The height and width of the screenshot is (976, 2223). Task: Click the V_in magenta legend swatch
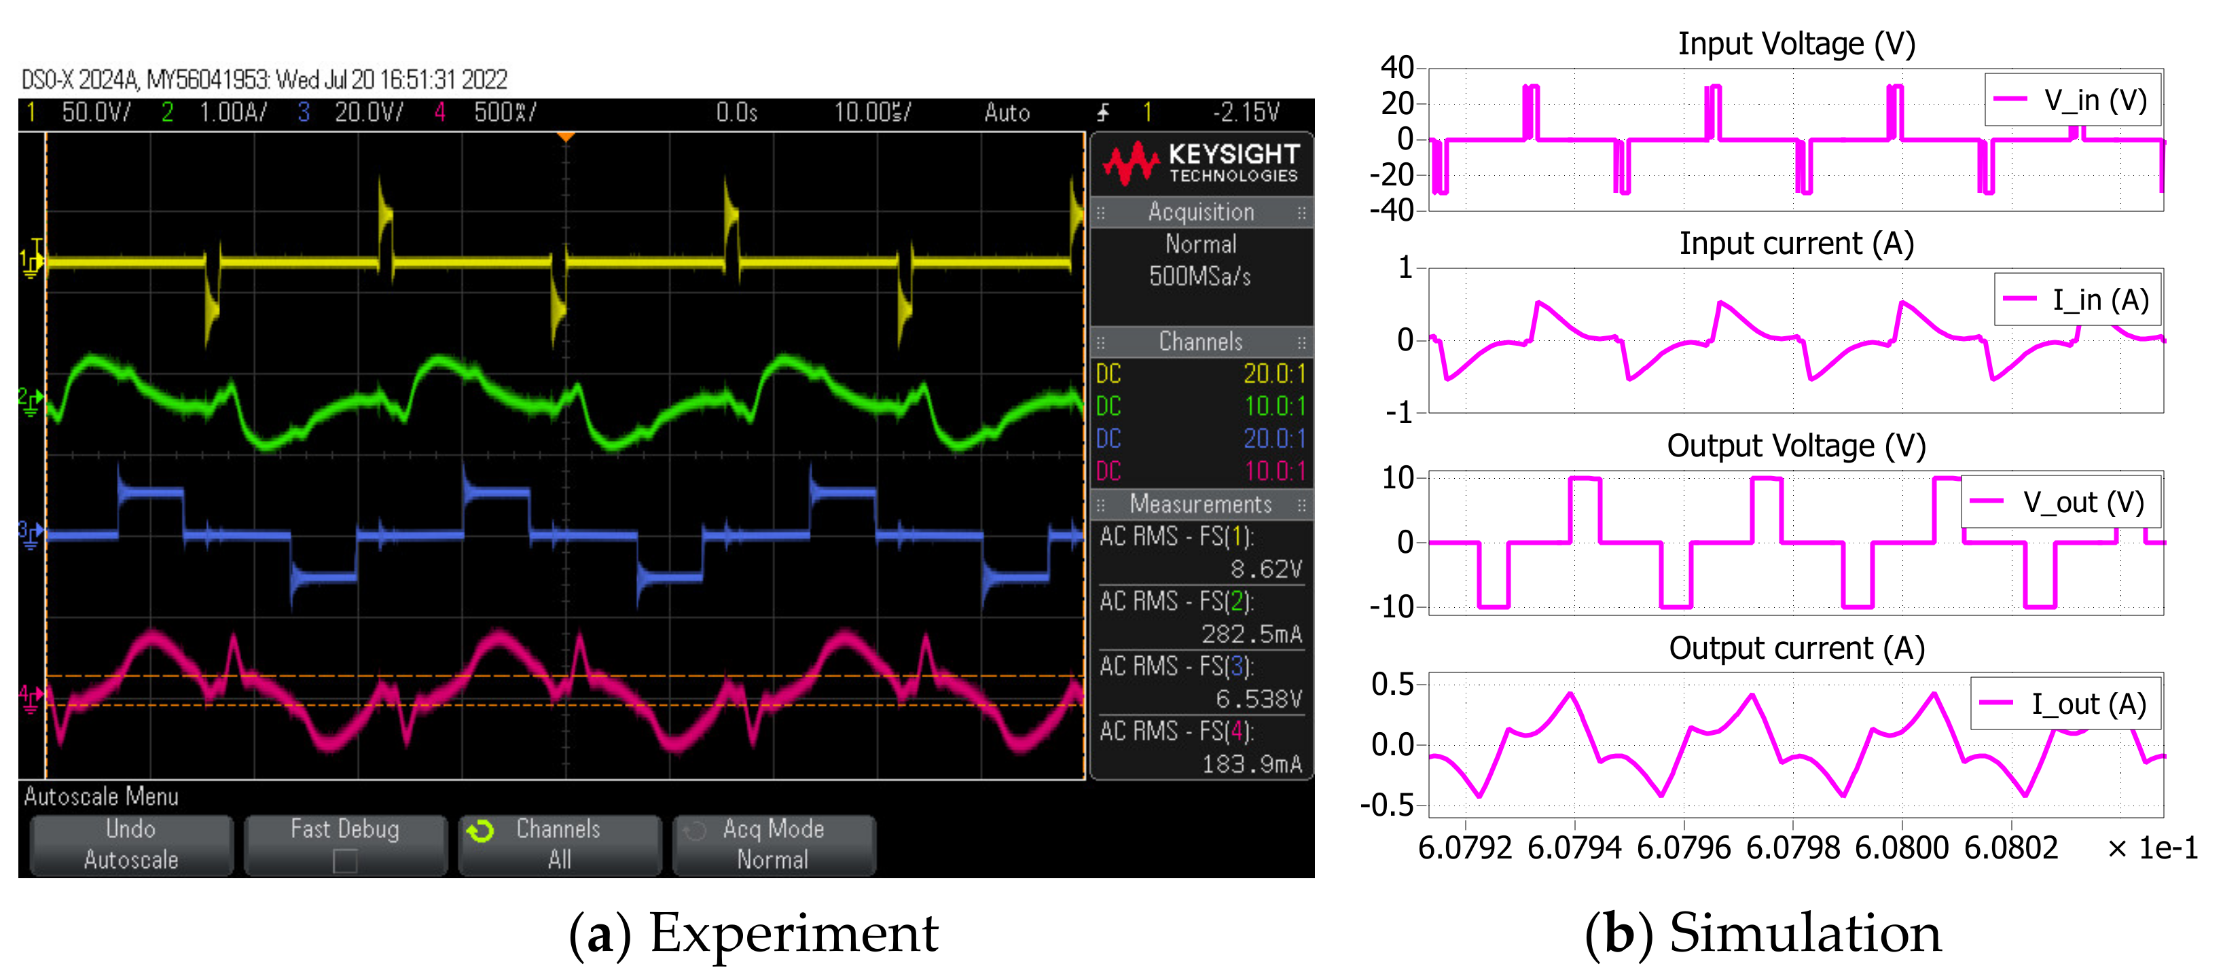click(x=2010, y=100)
